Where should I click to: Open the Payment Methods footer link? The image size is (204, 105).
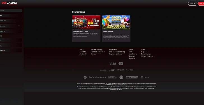[x=115, y=54]
